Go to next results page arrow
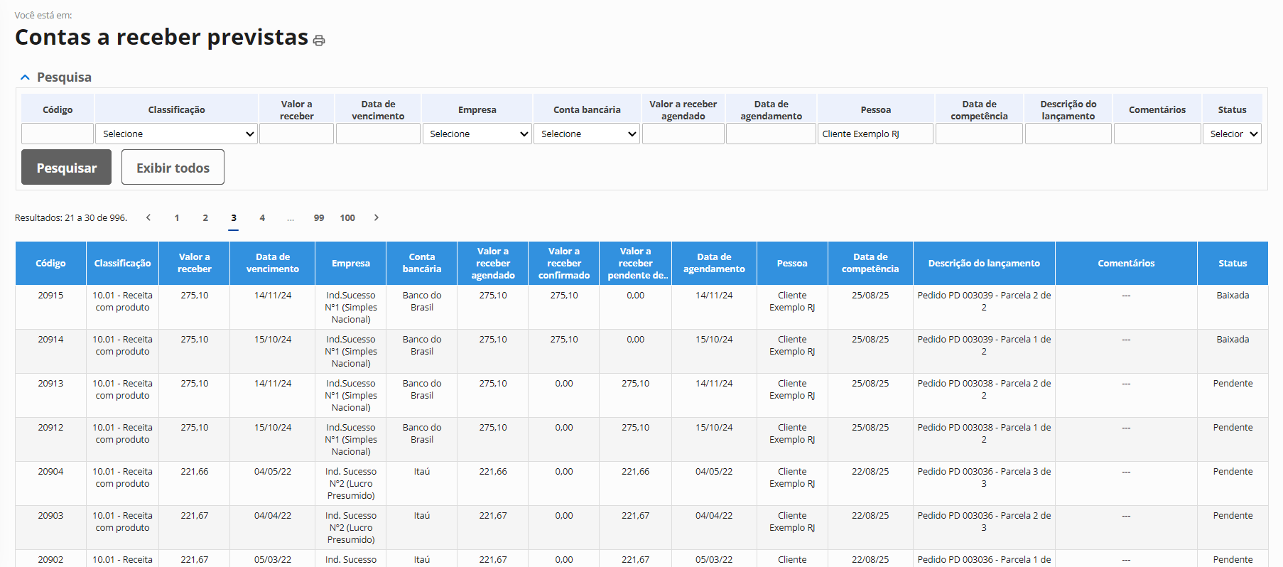Screen dimensions: 1283x567 (377, 217)
